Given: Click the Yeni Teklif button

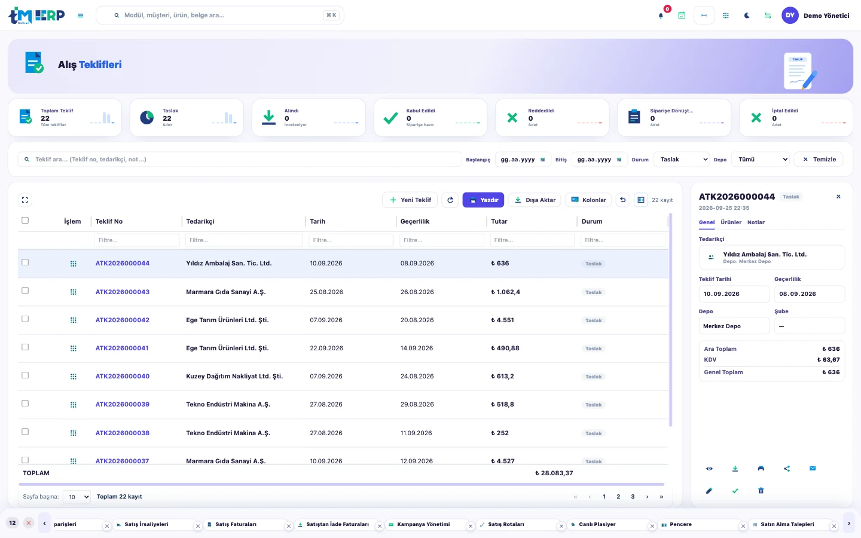Looking at the screenshot, I should pyautogui.click(x=410, y=200).
